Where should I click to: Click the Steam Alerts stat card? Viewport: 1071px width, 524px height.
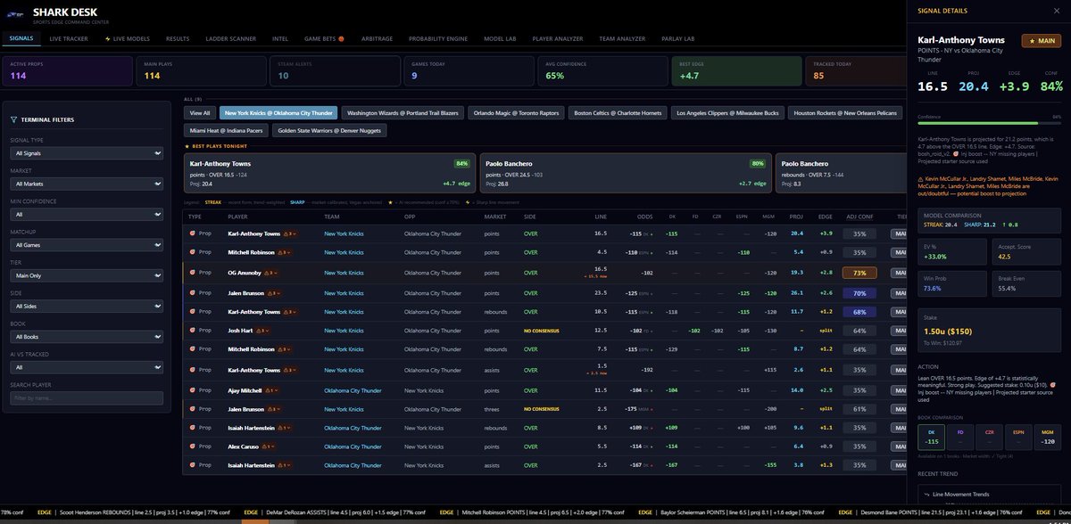point(334,70)
